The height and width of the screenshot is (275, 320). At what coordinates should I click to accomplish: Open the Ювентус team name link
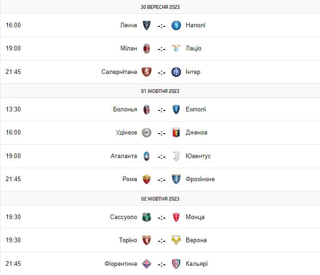point(198,156)
